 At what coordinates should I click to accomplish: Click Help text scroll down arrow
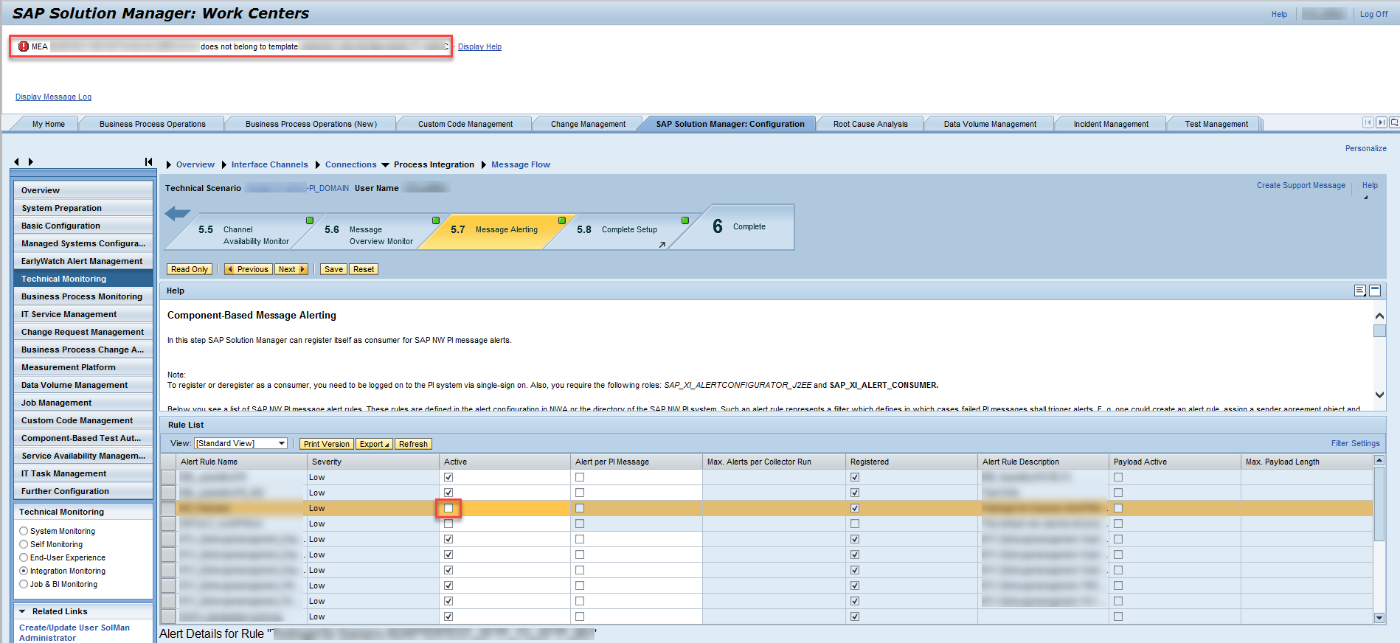coord(1379,395)
